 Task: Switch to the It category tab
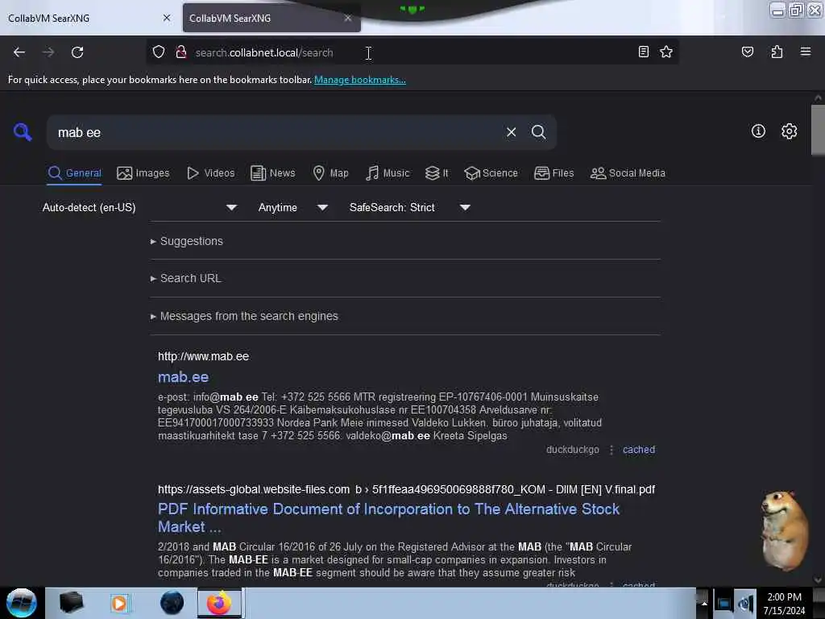click(x=437, y=173)
